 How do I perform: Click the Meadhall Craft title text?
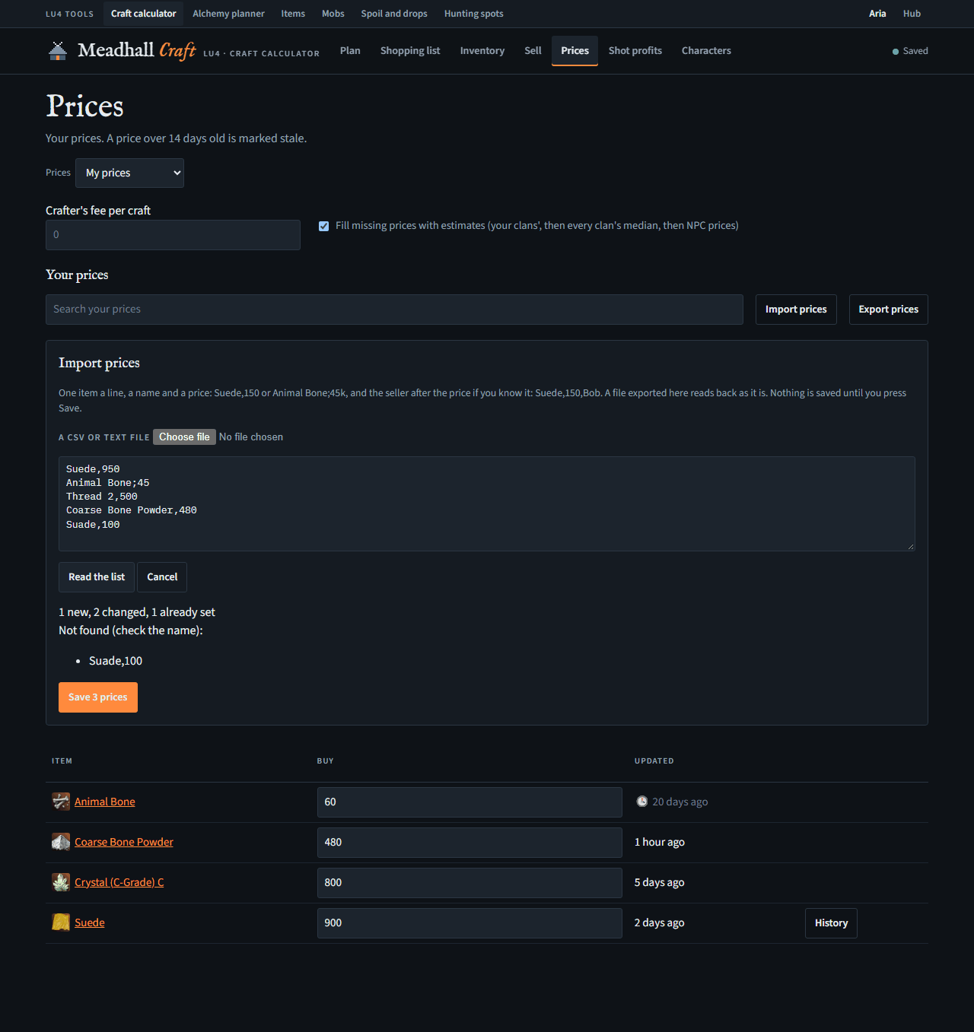[137, 50]
